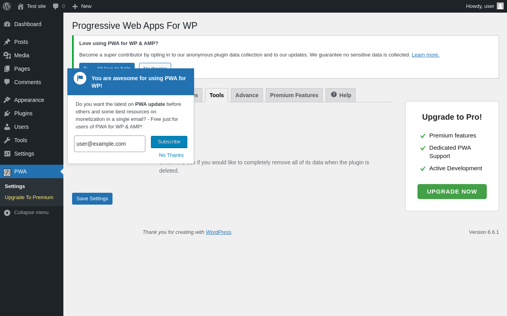The height and width of the screenshot is (316, 507).
Task: Click the WordPress logo icon
Action: point(7,6)
